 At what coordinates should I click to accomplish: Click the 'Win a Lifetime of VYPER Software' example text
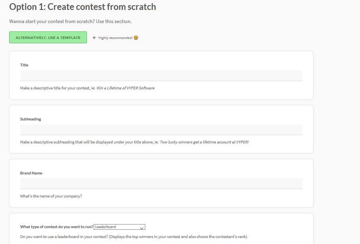[125, 88]
